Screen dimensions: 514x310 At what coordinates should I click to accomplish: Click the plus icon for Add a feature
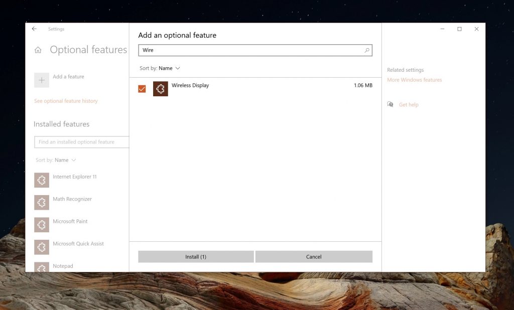(x=42, y=80)
